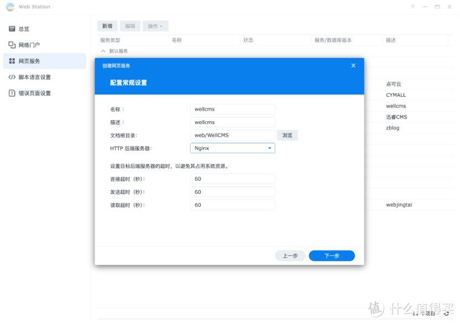This screenshot has width=460, height=323.
Task: Select the wellcms row in the table
Action: pyautogui.click(x=396, y=106)
